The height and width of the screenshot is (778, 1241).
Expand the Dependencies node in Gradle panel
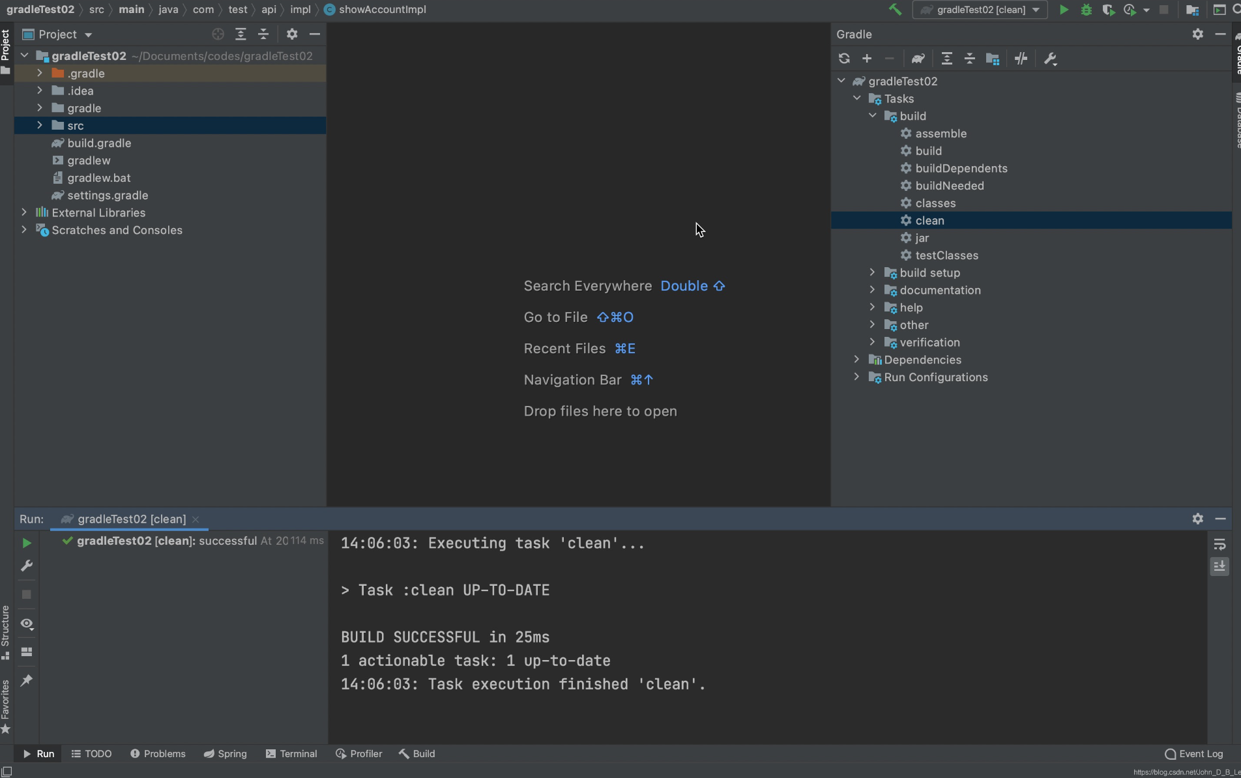856,360
